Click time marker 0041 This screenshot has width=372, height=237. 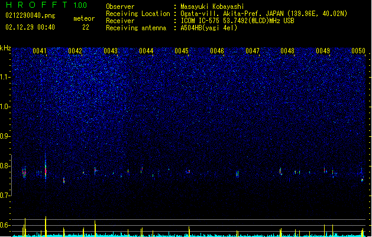pos(40,51)
